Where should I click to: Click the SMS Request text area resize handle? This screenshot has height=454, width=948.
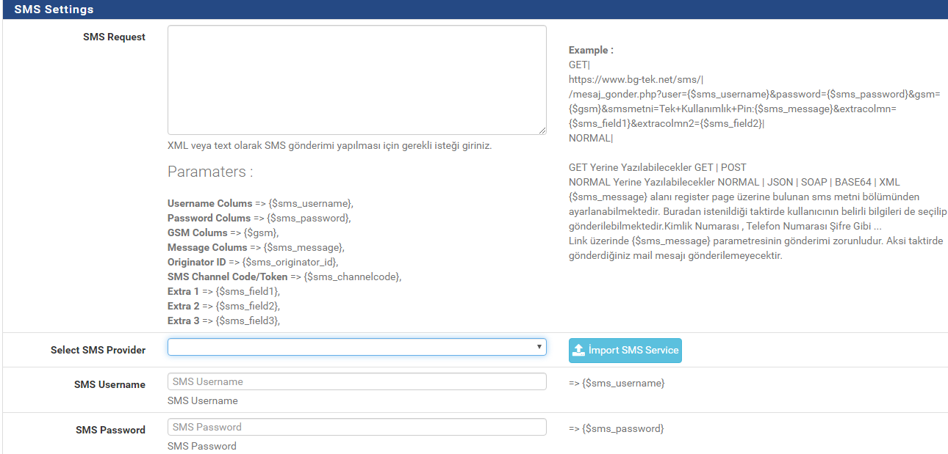click(x=542, y=131)
